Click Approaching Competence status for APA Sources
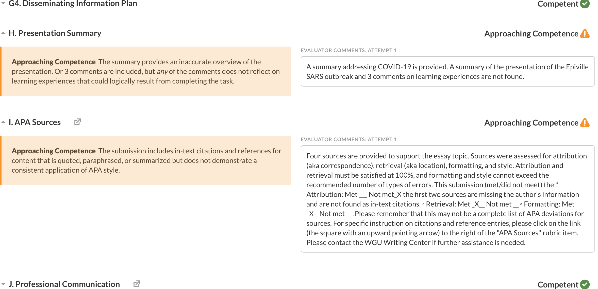598x289 pixels. click(531, 123)
